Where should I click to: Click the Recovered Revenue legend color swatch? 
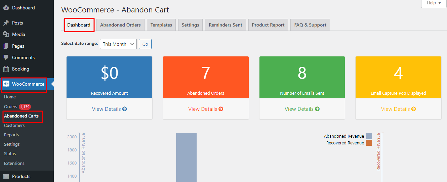[x=369, y=143]
